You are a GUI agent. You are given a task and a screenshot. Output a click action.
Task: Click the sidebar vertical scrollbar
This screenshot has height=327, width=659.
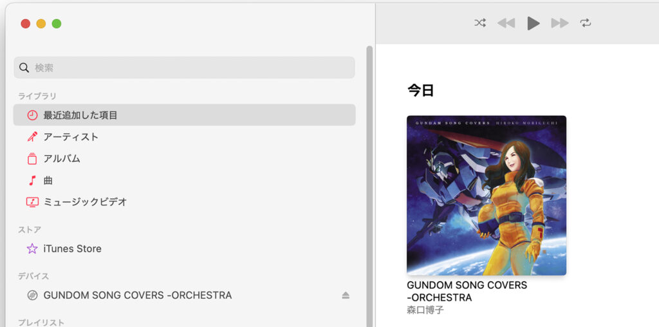tap(369, 185)
